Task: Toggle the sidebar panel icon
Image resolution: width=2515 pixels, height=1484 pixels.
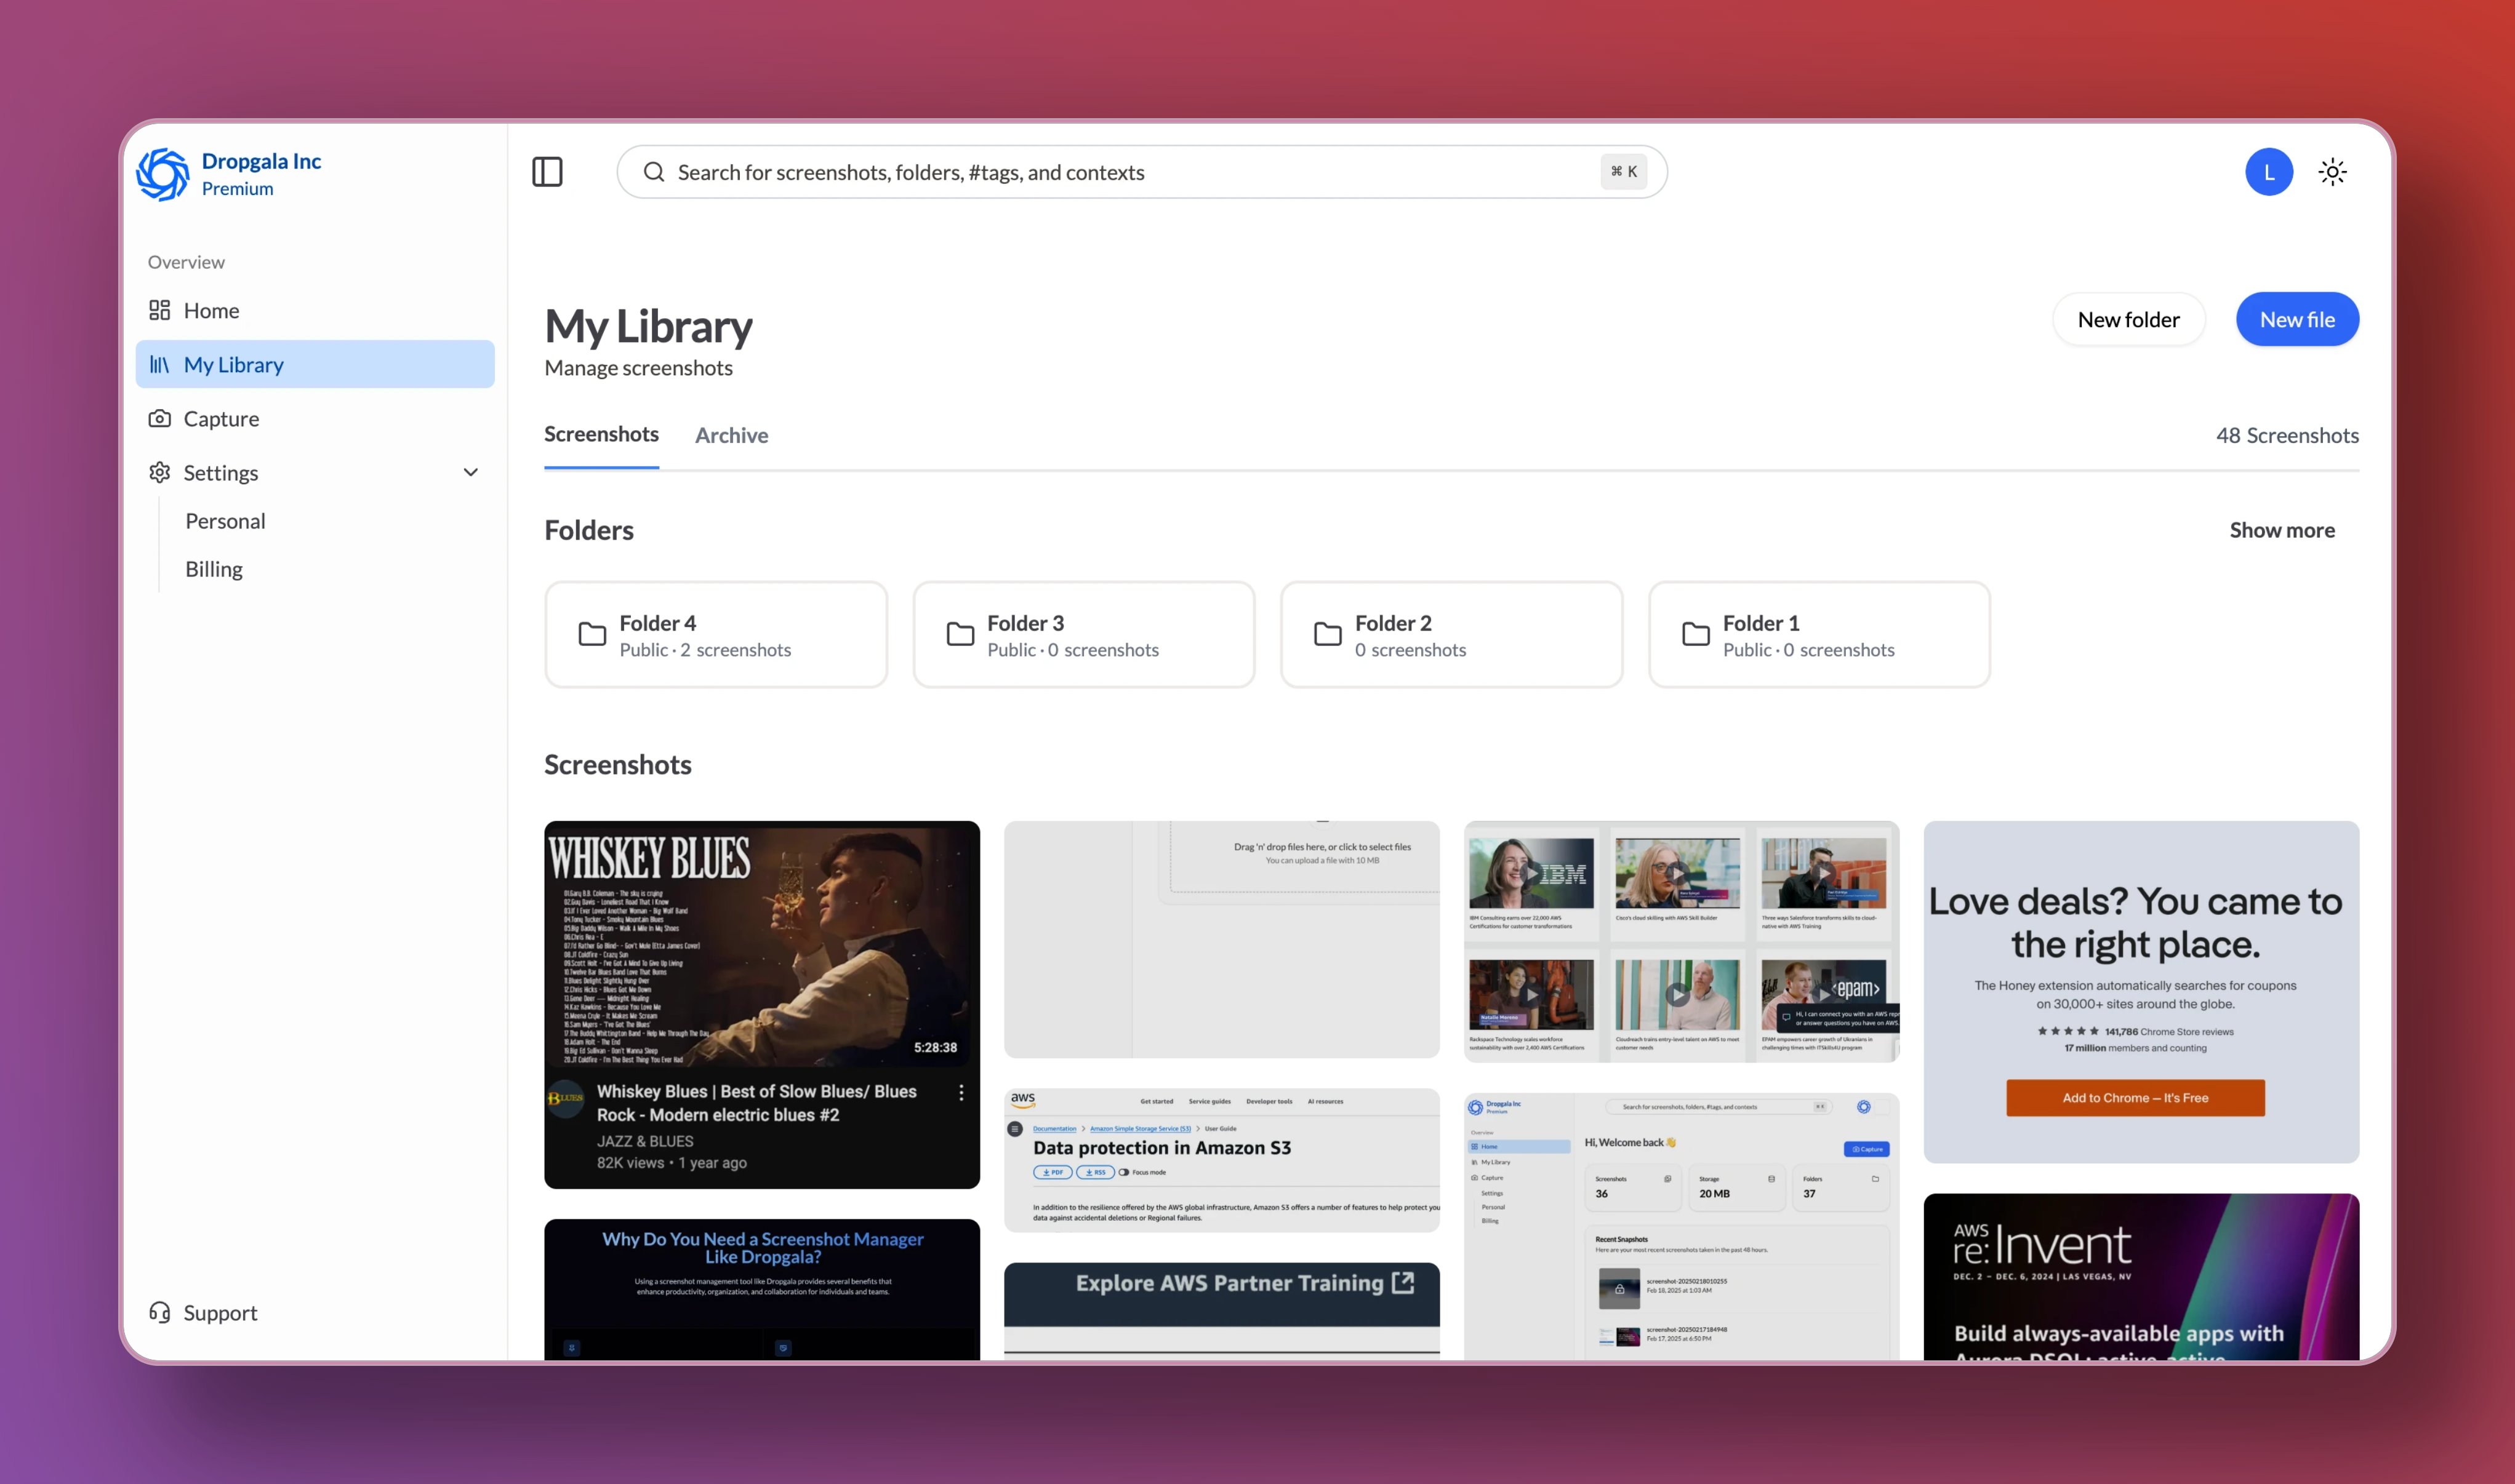Action: point(547,172)
